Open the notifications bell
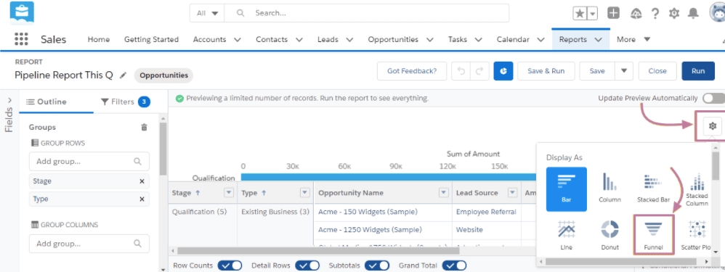Screen dimensions: 725x272 coord(692,13)
